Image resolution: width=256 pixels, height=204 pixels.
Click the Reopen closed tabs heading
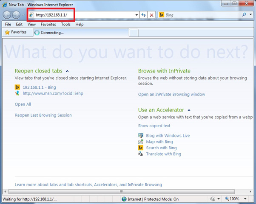(39, 71)
